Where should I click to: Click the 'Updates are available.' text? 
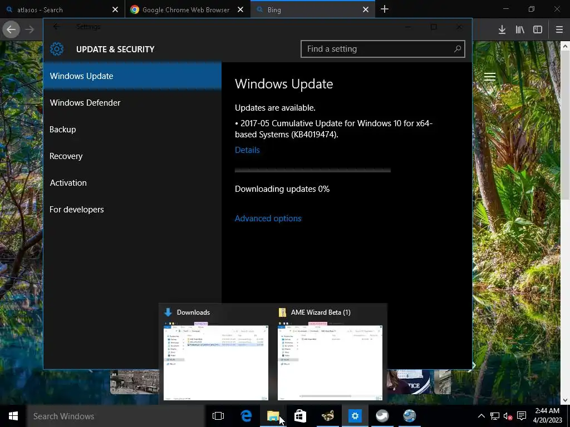[275, 108]
